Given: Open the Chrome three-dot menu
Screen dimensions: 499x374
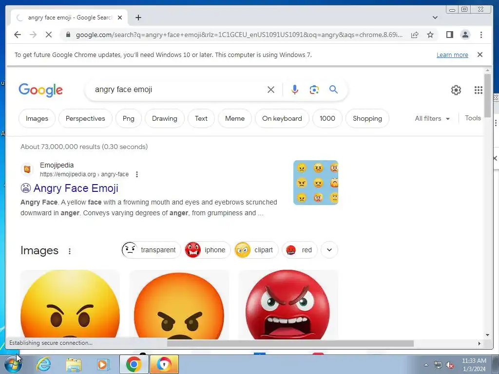Looking at the screenshot, I should pyautogui.click(x=481, y=35).
